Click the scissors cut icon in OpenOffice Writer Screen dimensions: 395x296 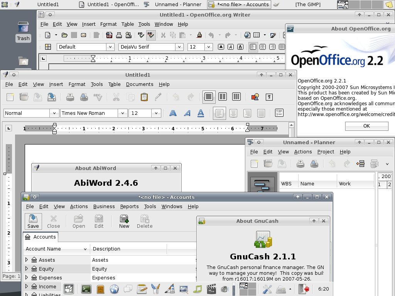tap(163, 35)
